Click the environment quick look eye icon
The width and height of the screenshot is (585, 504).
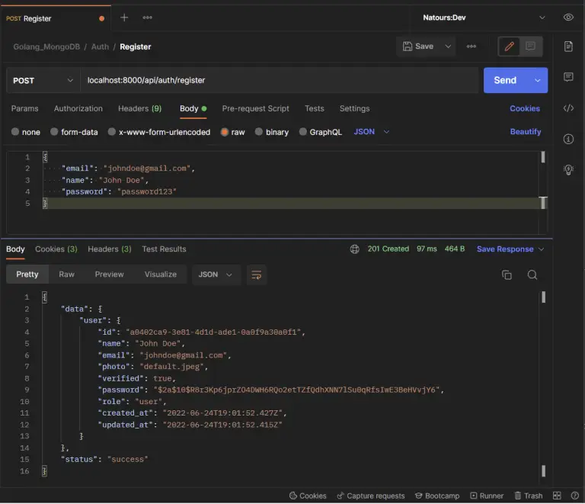click(568, 18)
